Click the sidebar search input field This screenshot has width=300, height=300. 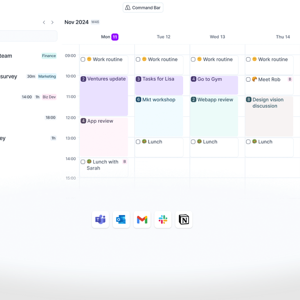[28, 36]
